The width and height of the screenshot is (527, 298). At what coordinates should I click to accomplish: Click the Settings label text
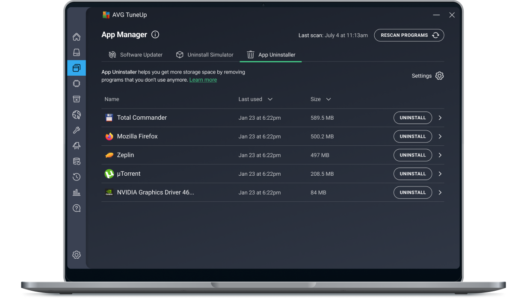[422, 76]
